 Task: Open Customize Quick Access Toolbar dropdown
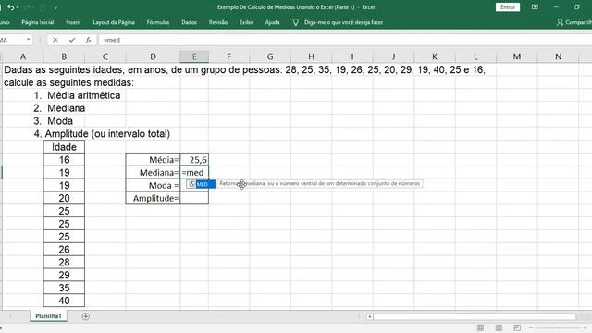coord(55,7)
